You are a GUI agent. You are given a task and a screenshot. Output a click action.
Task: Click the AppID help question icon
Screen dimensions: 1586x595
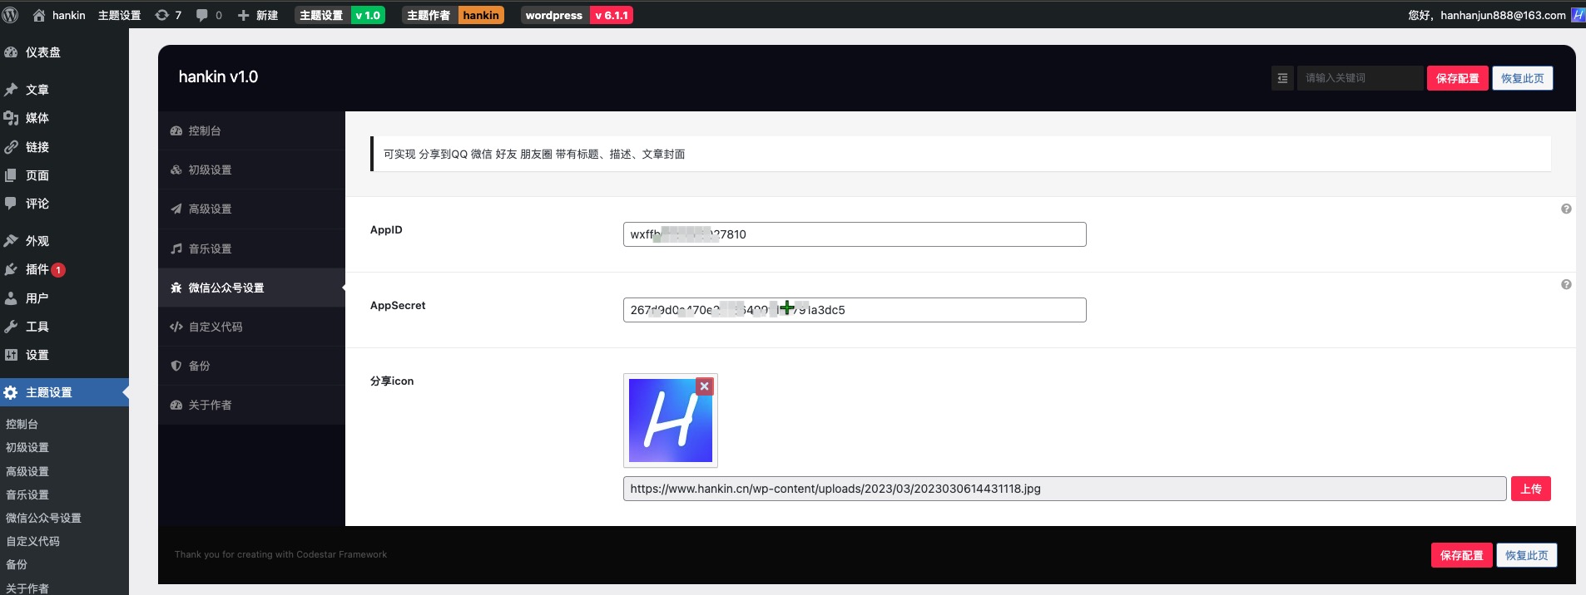click(1566, 209)
